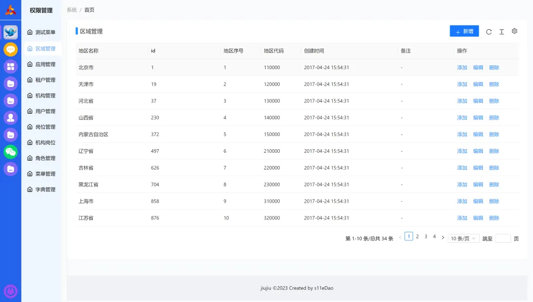533x302 pixels.
Task: Open the orange chat bubble icon
Action: pyautogui.click(x=10, y=49)
